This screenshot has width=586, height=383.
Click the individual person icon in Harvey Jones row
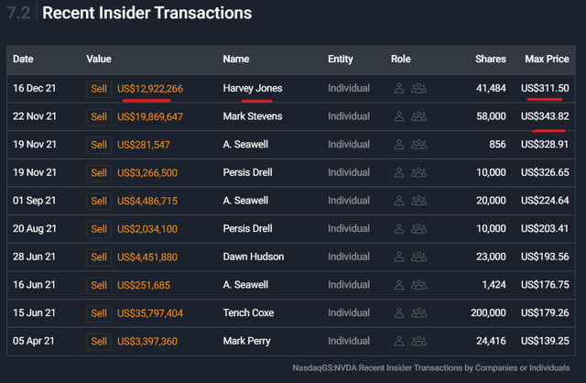[x=399, y=89]
